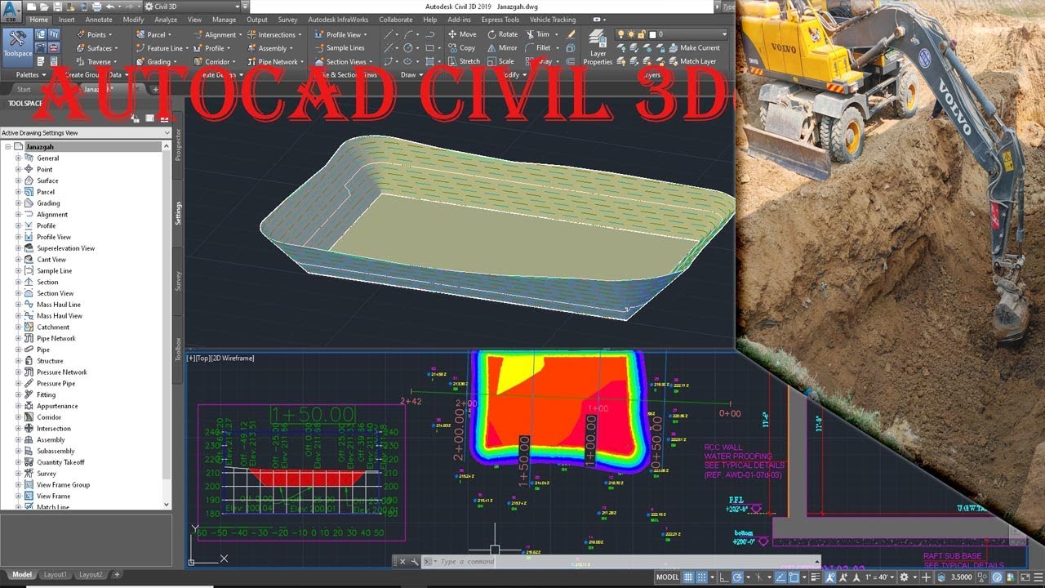Toggle MODEL space button in status bar

click(x=668, y=577)
